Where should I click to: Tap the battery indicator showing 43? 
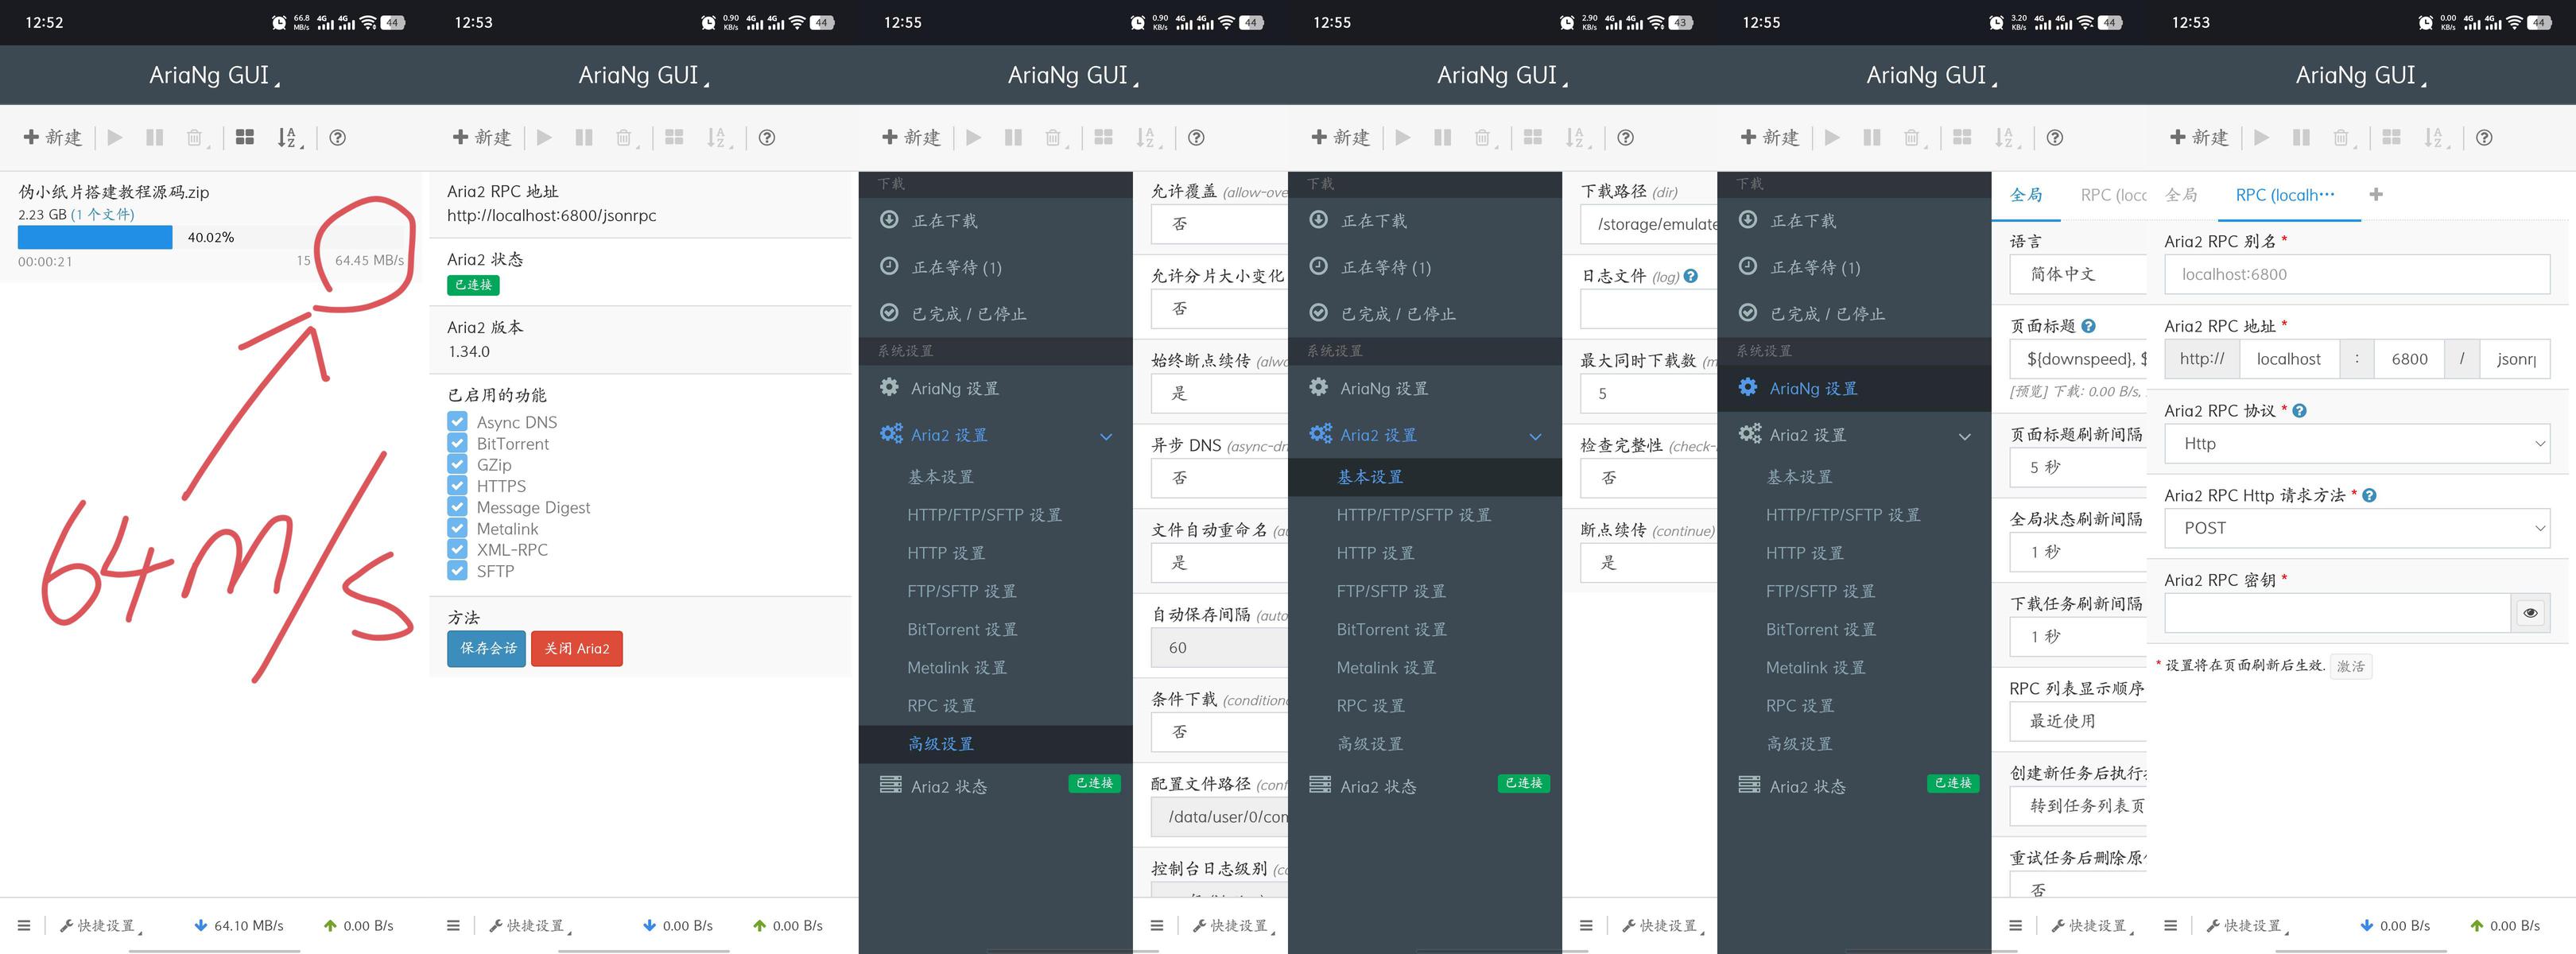click(x=1681, y=22)
